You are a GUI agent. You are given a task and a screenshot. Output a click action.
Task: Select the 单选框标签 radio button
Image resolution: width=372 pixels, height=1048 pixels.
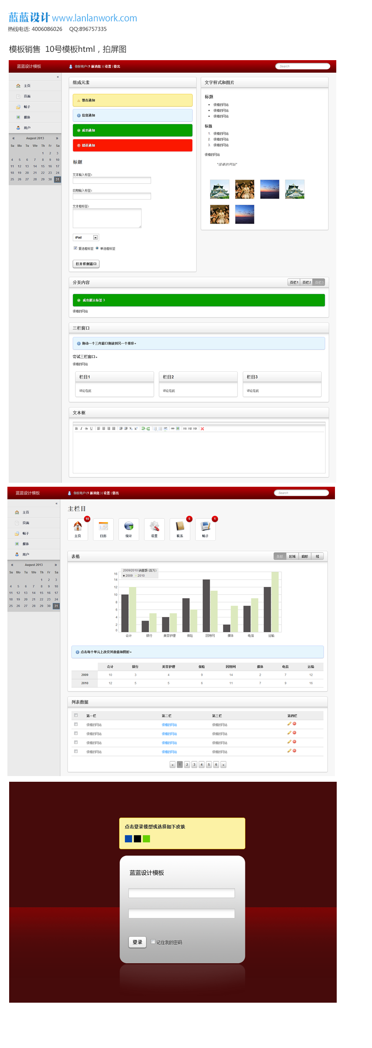tap(97, 248)
